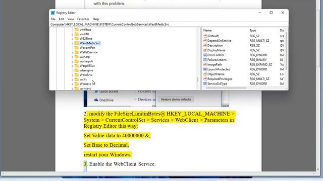The width and height of the screenshot is (323, 181).
Task: Select the DisplayName value icon
Action: pyautogui.click(x=205, y=50)
